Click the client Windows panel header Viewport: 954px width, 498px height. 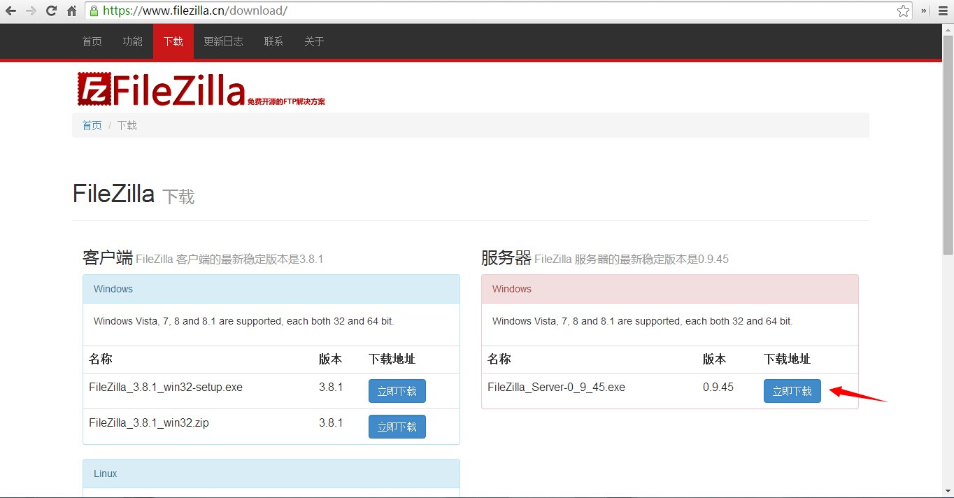pyautogui.click(x=271, y=289)
